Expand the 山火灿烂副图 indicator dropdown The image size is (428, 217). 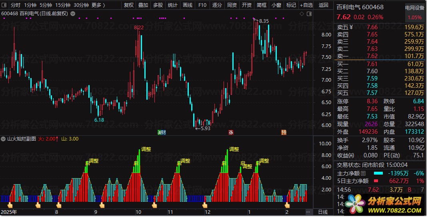[4, 139]
